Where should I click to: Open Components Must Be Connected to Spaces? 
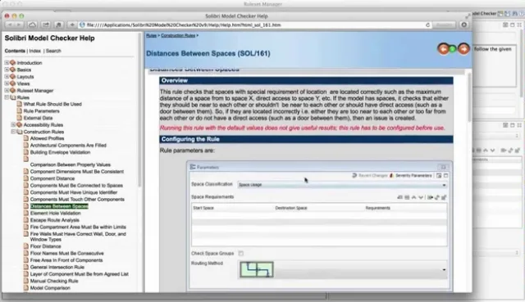point(76,186)
